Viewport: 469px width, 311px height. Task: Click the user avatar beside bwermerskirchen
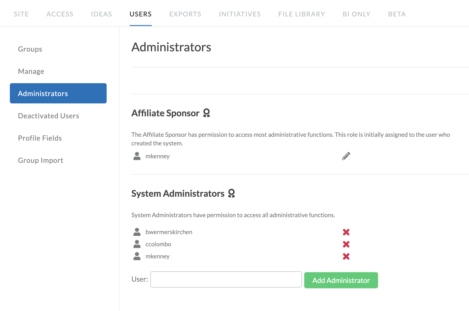point(137,232)
